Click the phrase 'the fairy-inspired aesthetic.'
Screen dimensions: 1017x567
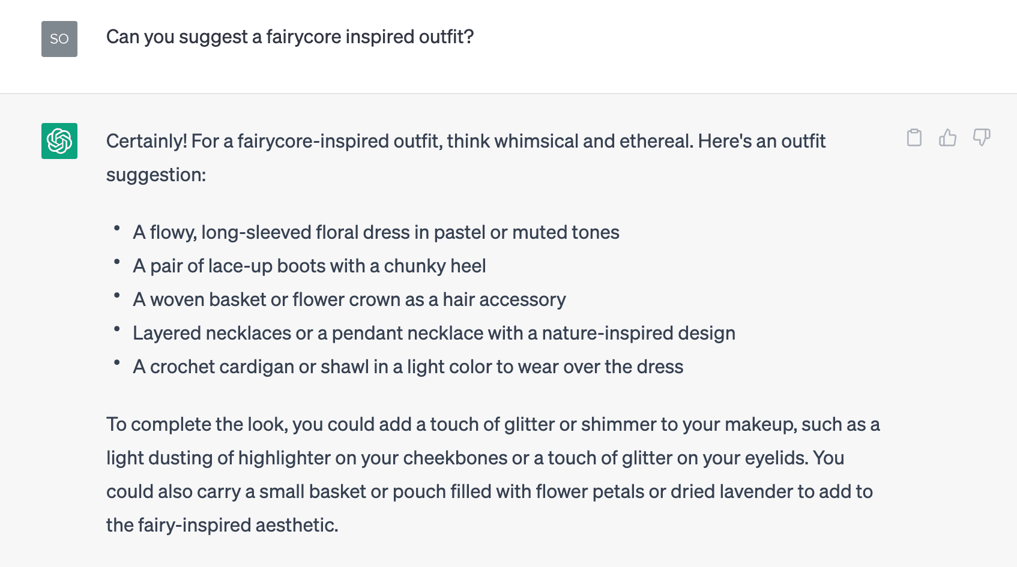coord(222,525)
